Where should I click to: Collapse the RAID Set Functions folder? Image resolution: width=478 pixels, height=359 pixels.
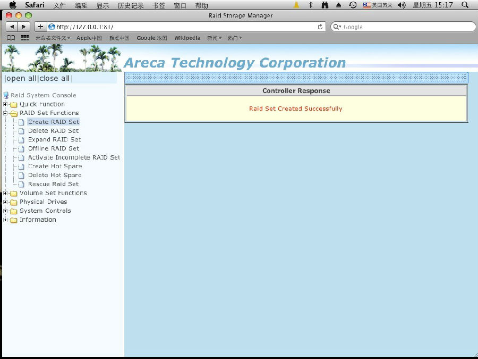click(x=5, y=113)
